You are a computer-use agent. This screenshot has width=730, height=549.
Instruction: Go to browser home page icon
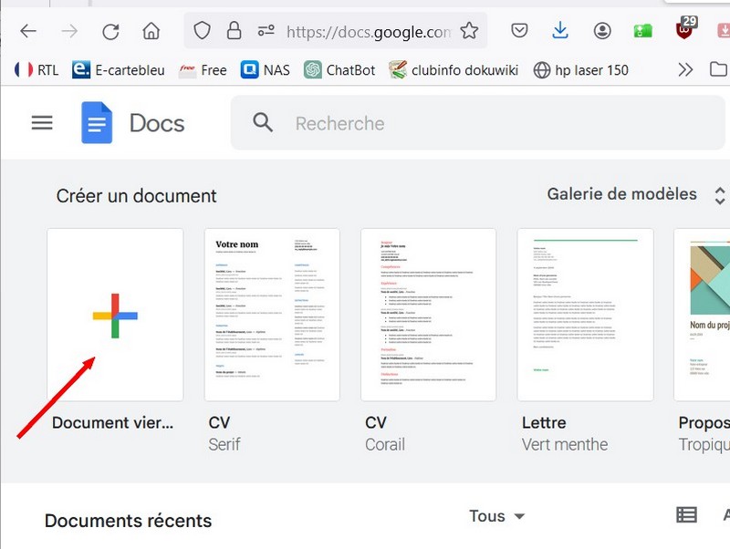pyautogui.click(x=151, y=32)
